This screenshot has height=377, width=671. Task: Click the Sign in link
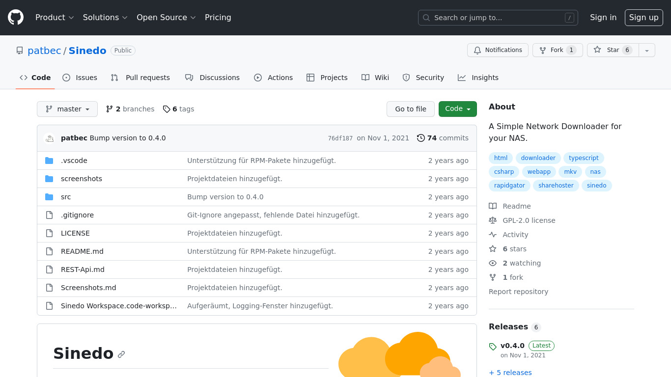point(603,17)
